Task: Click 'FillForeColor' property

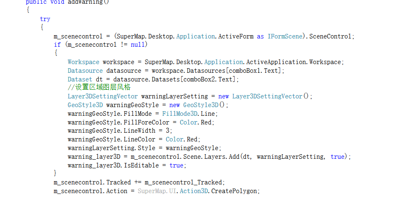Action: (x=146, y=122)
